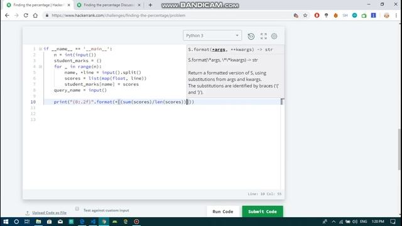The image size is (402, 226).
Task: Collapse the for-loop fold at line 4
Action: (40, 67)
